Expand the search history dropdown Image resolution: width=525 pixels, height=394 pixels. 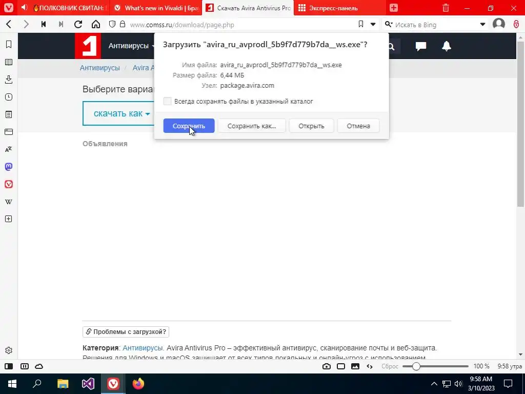coord(482,25)
